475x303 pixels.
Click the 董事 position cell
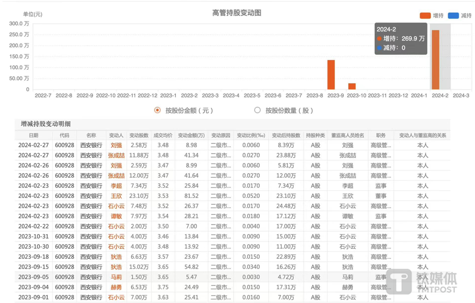[381, 196]
